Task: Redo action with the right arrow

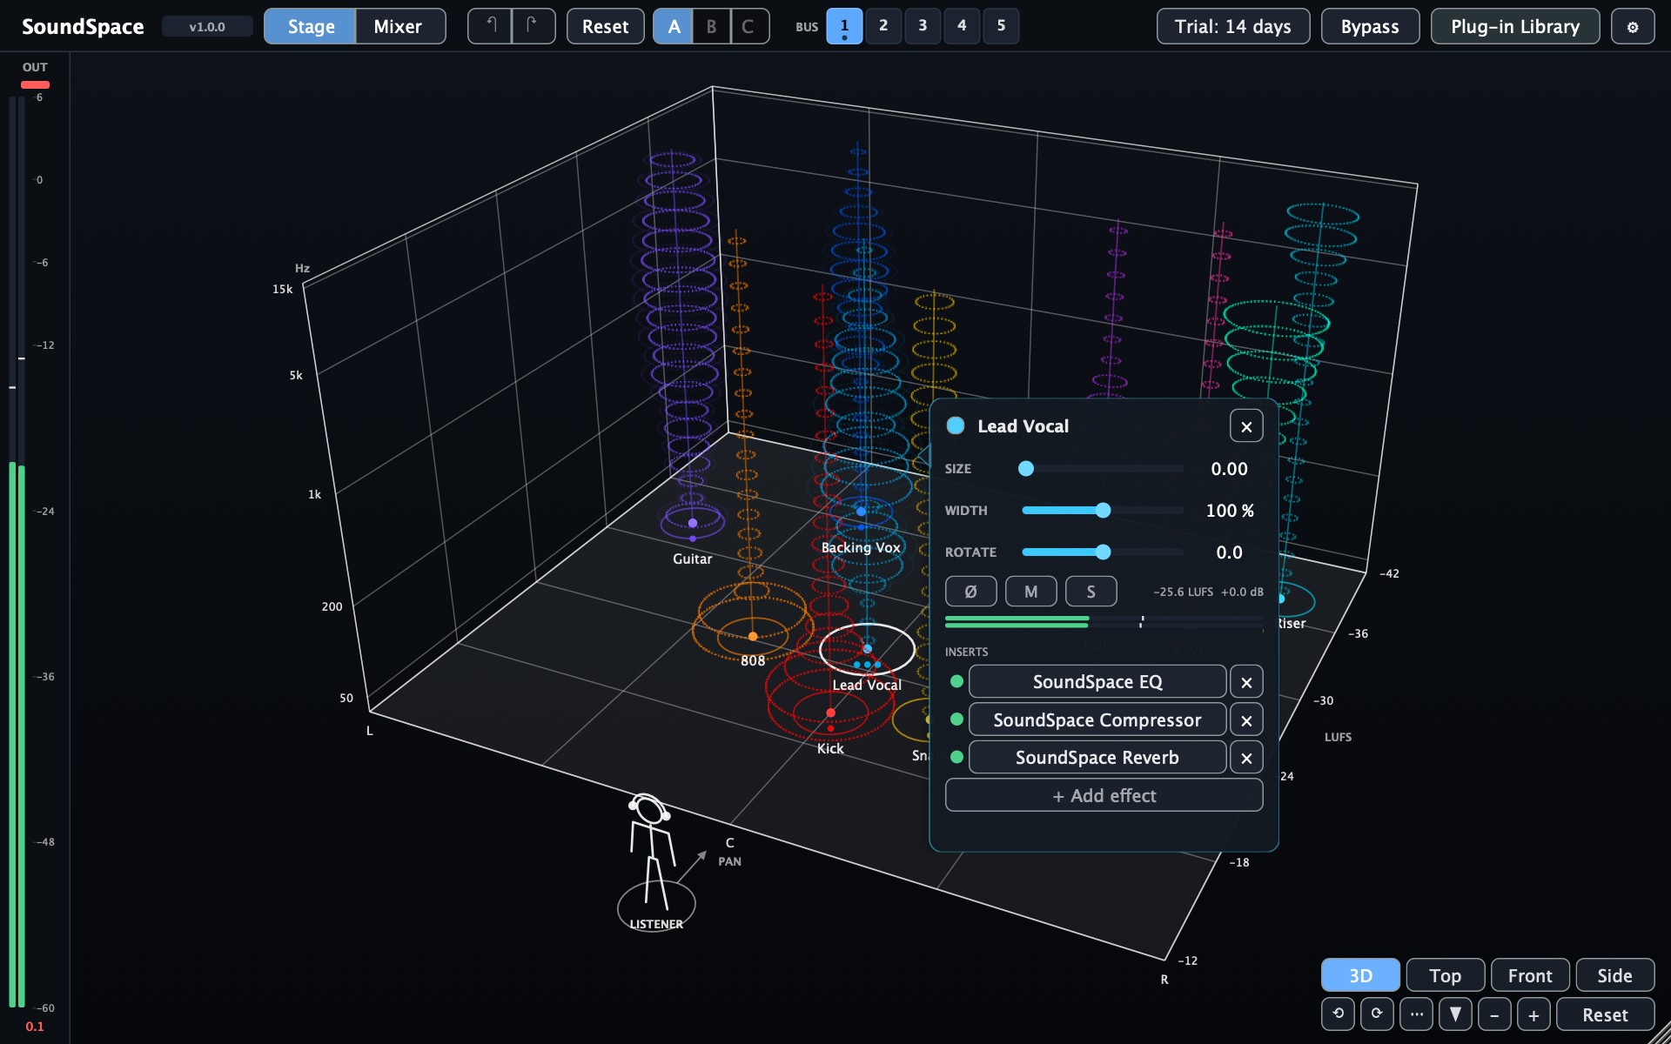Action: 534,26
